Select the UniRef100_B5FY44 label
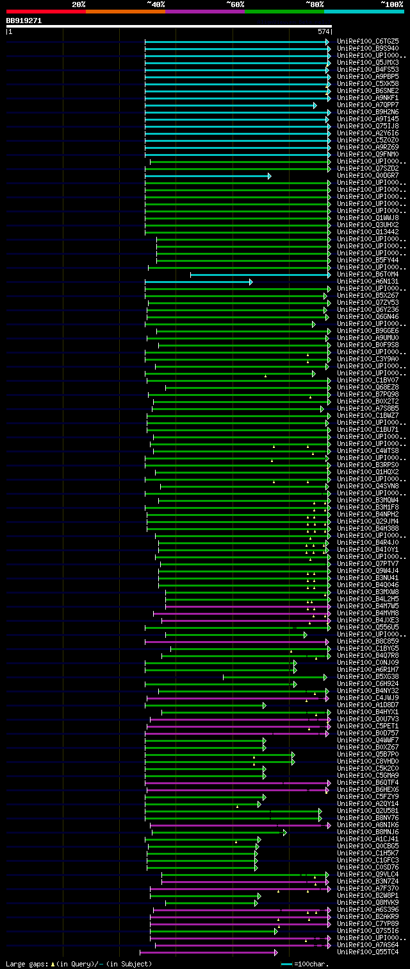 (x=368, y=260)
